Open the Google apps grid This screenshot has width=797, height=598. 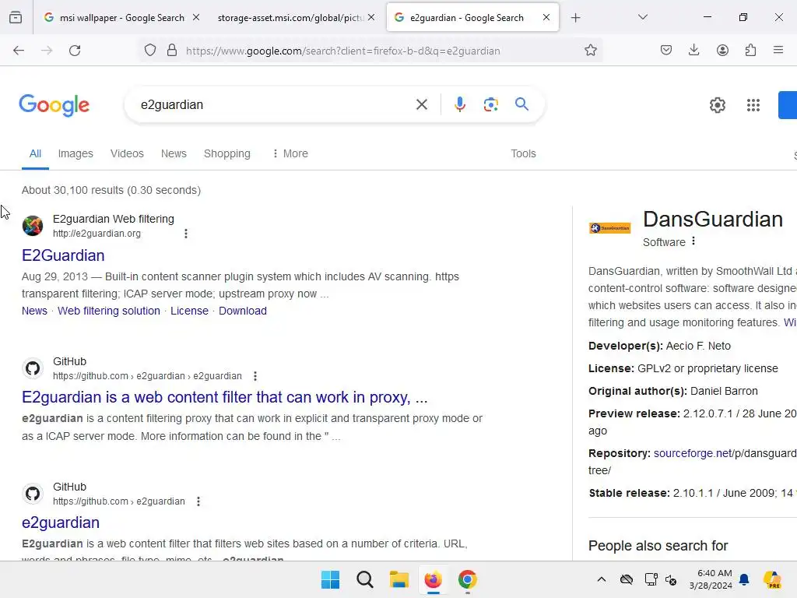753,105
